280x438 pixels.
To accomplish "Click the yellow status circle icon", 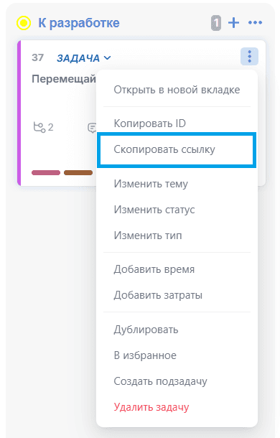I will pyautogui.click(x=24, y=23).
